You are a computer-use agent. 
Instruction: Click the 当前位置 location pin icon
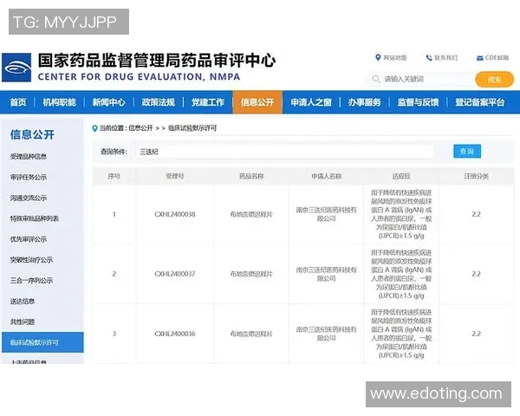click(94, 128)
